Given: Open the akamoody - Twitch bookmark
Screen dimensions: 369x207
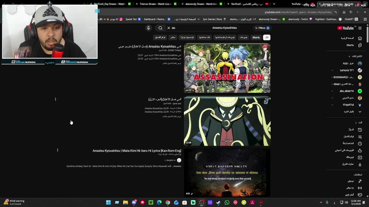Looking at the screenshot, I should pyautogui.click(x=300, y=19).
